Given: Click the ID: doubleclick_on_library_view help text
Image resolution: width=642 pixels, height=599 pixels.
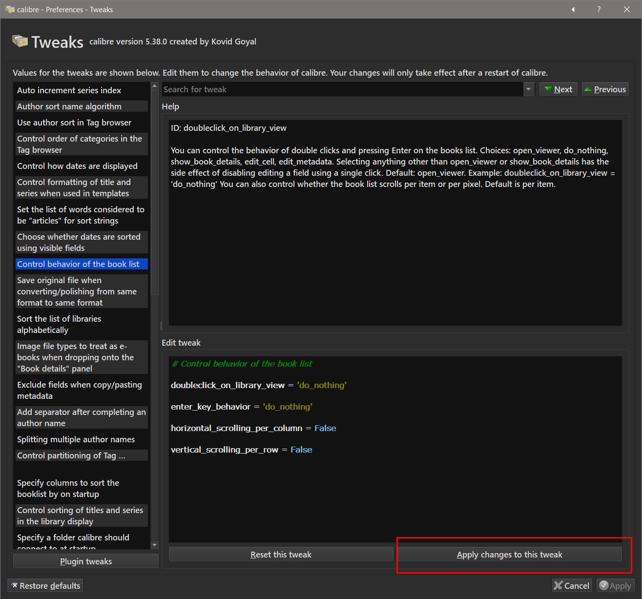Looking at the screenshot, I should pyautogui.click(x=228, y=128).
